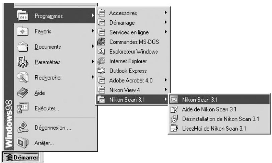Open Explorateur Windows entry

point(133,52)
